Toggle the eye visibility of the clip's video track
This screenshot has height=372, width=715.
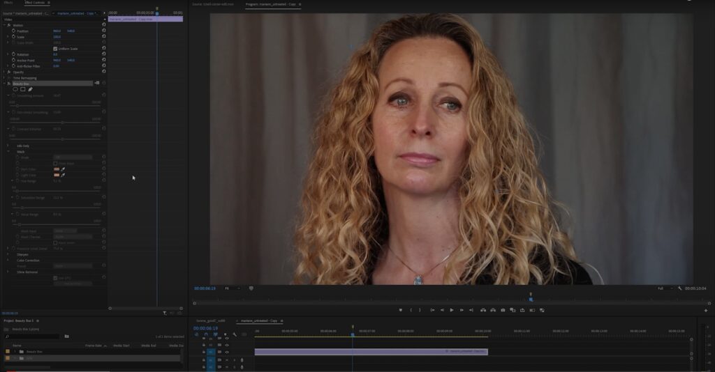coord(227,352)
